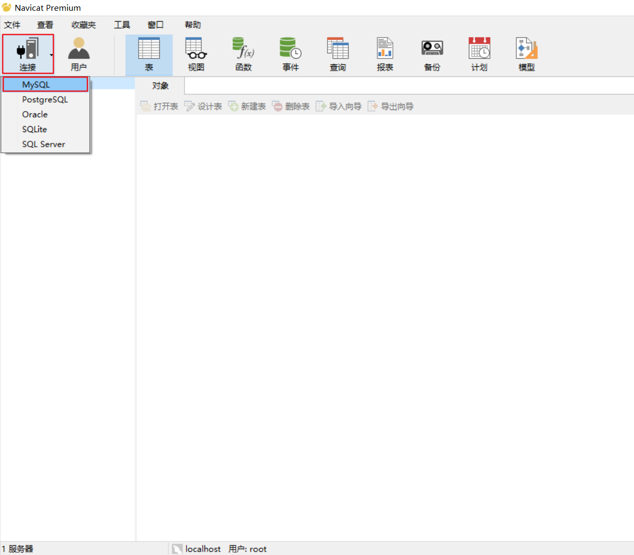634x555 pixels.
Task: Open the 窗口 (Window) menu
Action: click(156, 25)
